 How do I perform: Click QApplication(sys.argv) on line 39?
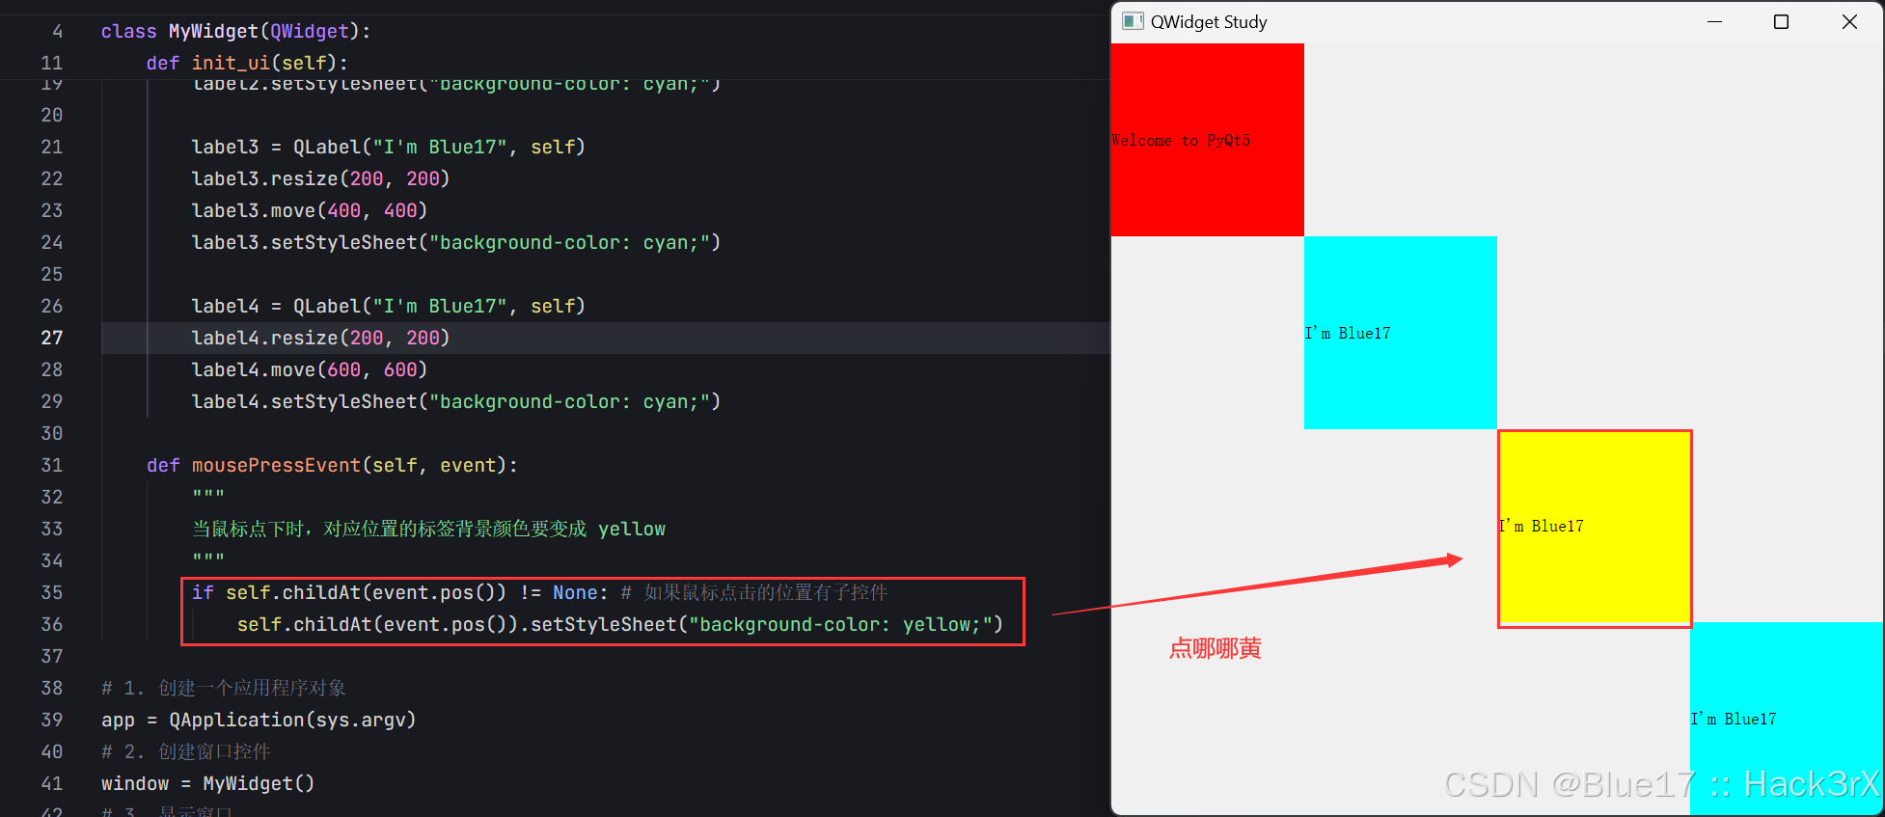coord(289,720)
